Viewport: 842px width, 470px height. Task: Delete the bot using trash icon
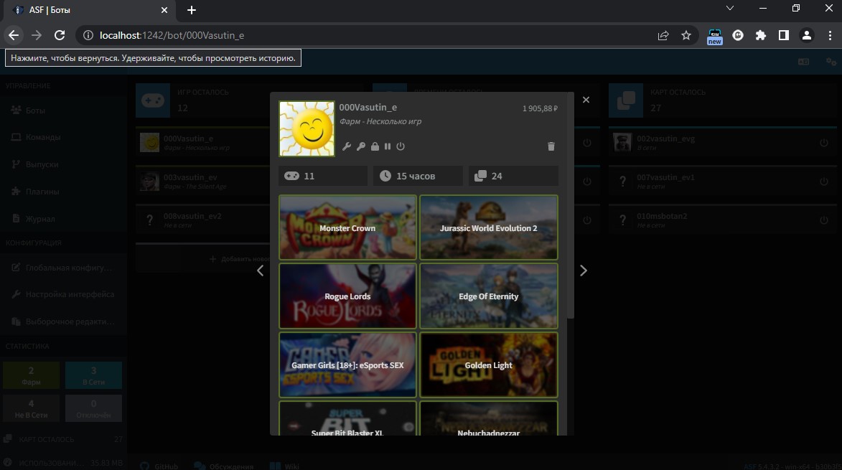tap(551, 146)
